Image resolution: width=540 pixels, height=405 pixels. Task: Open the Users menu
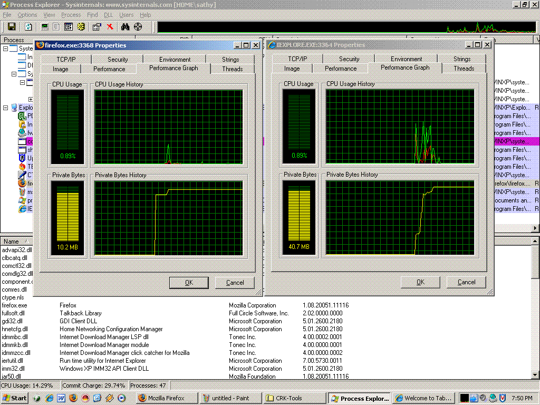127,15
